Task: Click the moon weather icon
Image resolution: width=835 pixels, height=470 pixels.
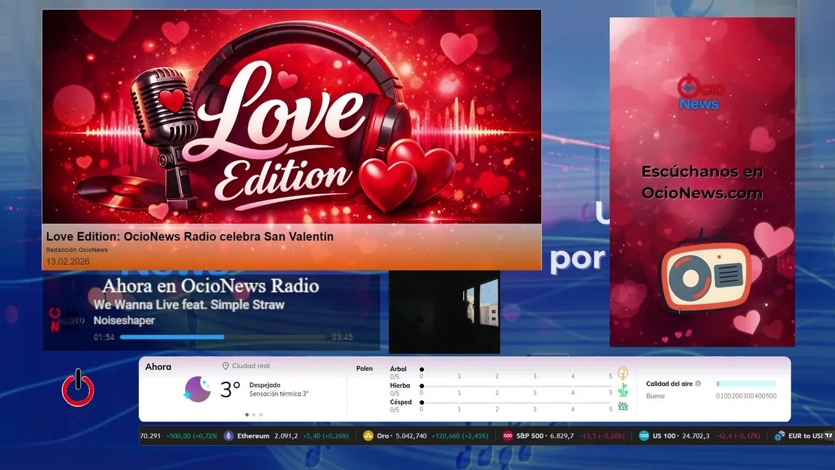Action: tap(198, 389)
